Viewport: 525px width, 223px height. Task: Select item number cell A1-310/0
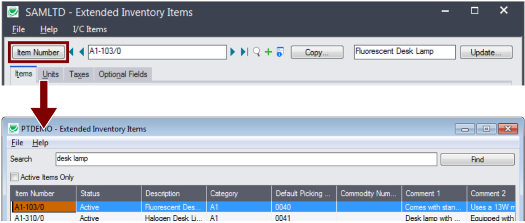[44, 217]
